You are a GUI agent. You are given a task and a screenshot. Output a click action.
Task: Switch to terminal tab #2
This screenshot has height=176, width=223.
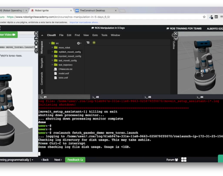(116, 97)
